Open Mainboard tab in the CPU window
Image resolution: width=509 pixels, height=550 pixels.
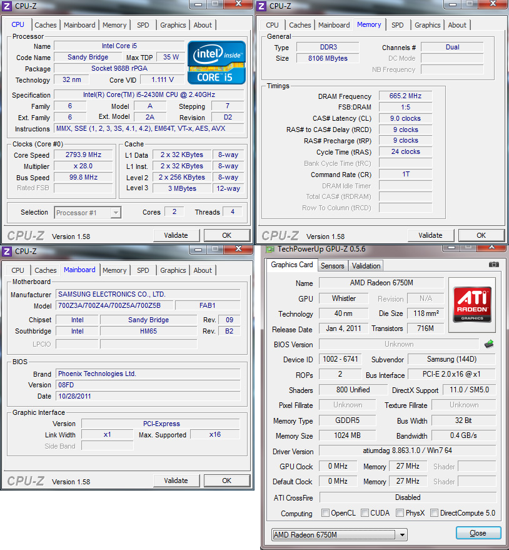click(x=79, y=25)
